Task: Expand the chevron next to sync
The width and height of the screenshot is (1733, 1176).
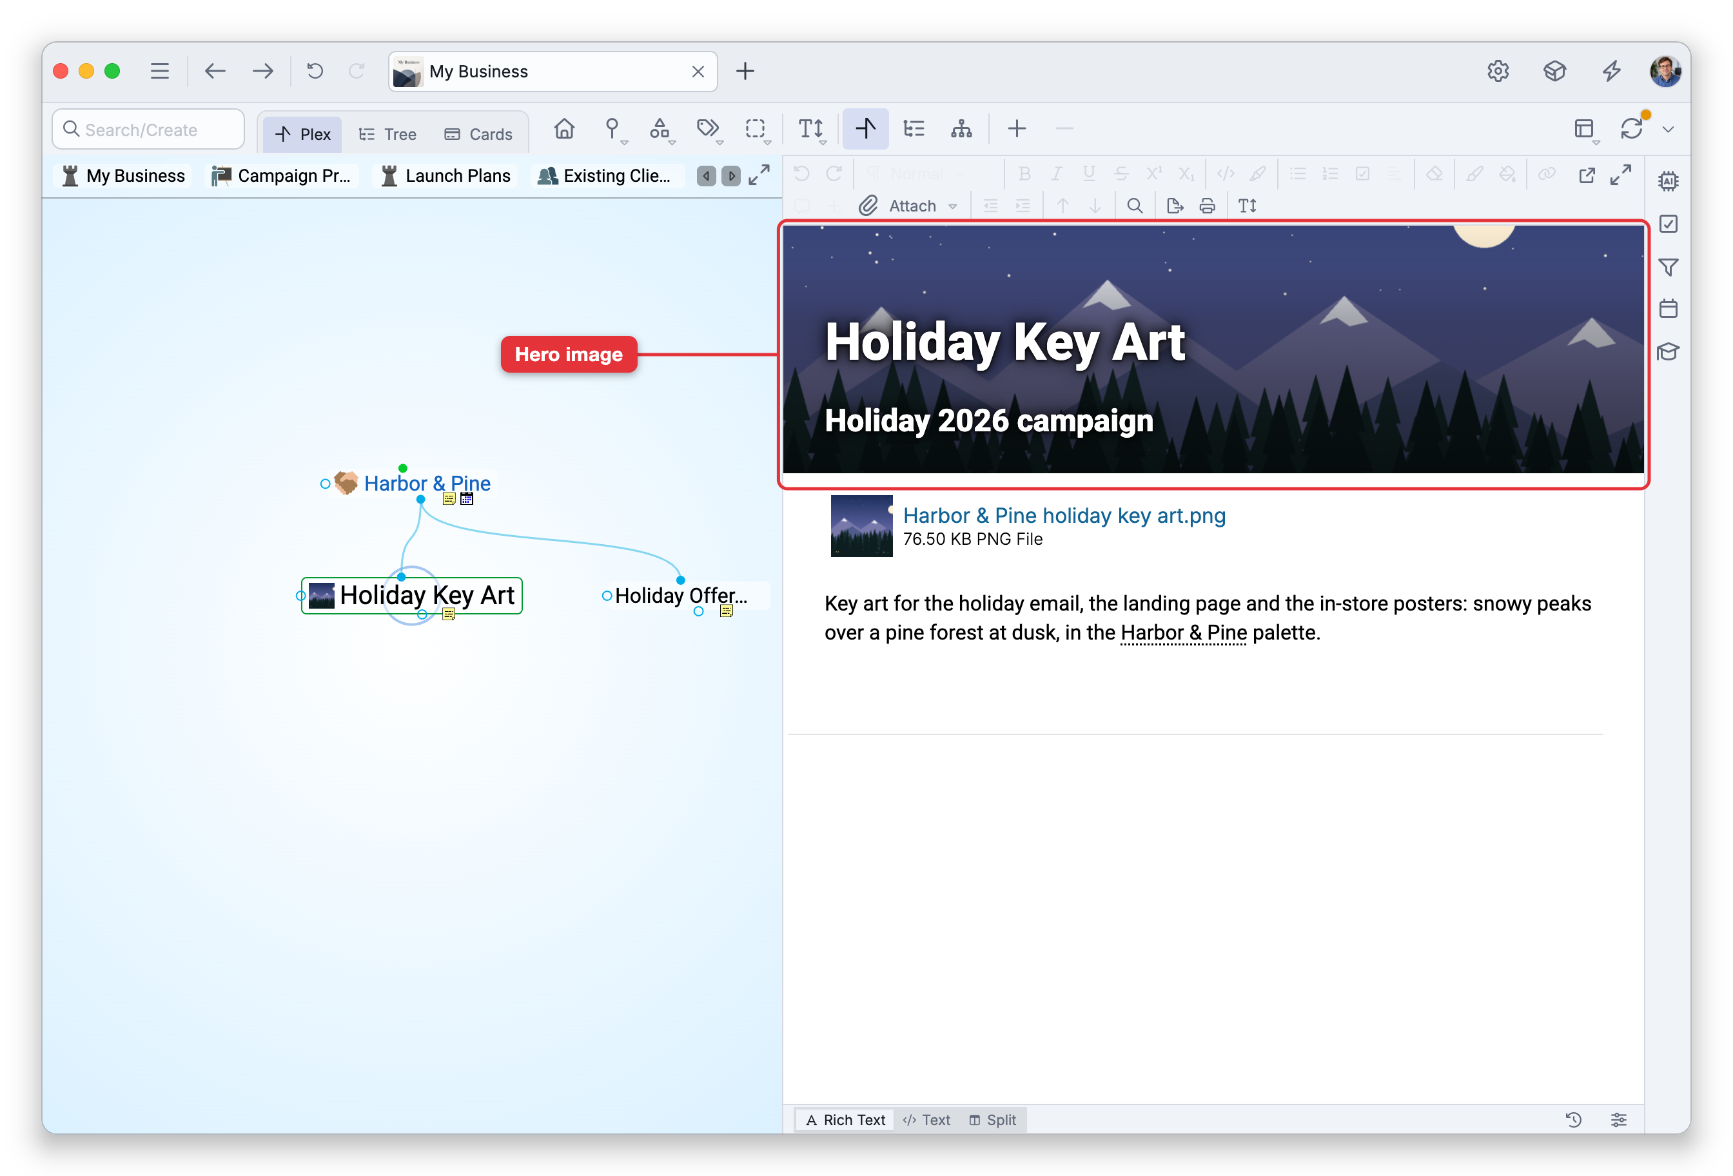Action: pos(1668,130)
